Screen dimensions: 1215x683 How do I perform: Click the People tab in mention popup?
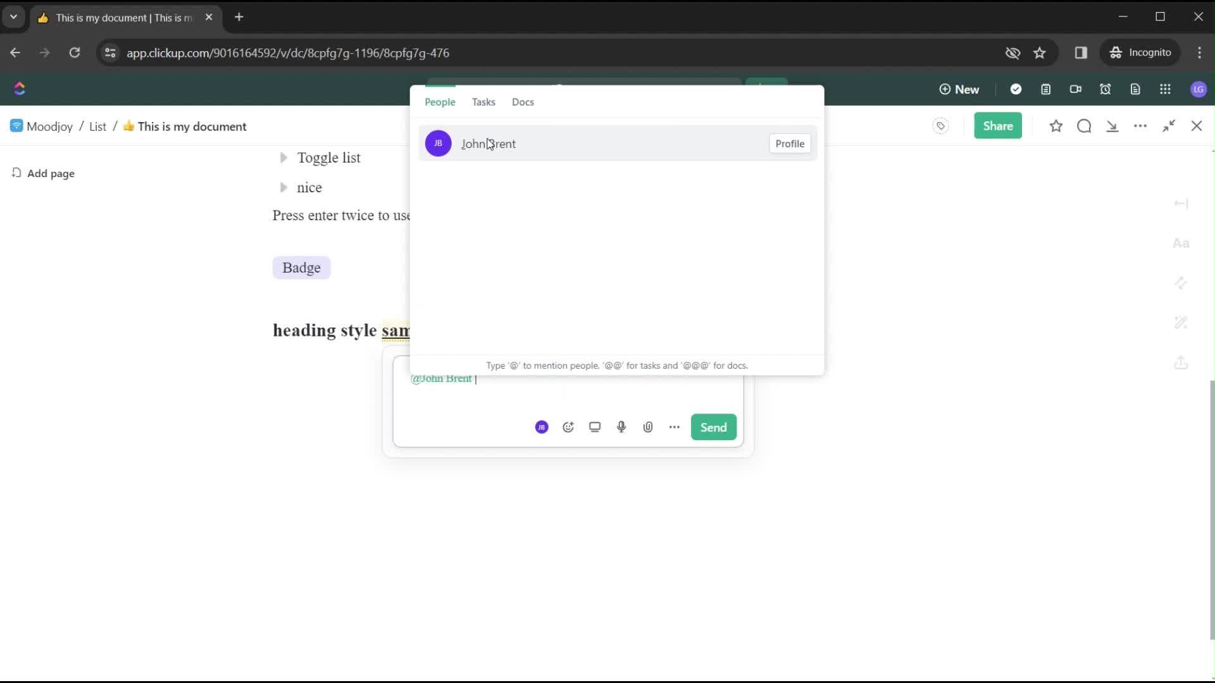[x=440, y=102]
